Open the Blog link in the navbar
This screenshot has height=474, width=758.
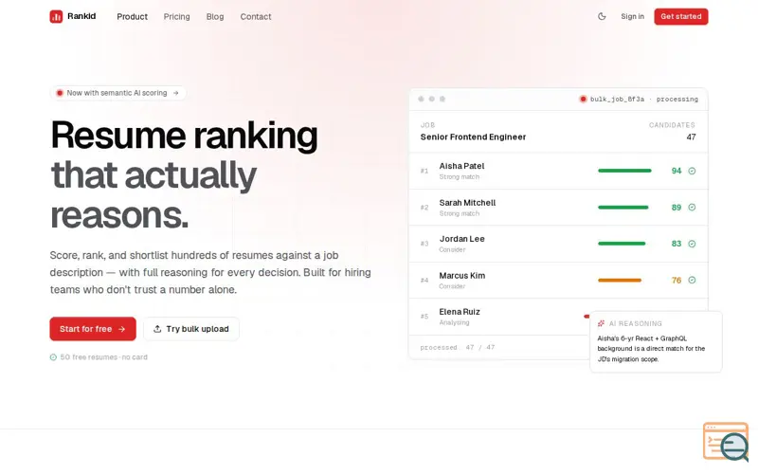coord(215,16)
